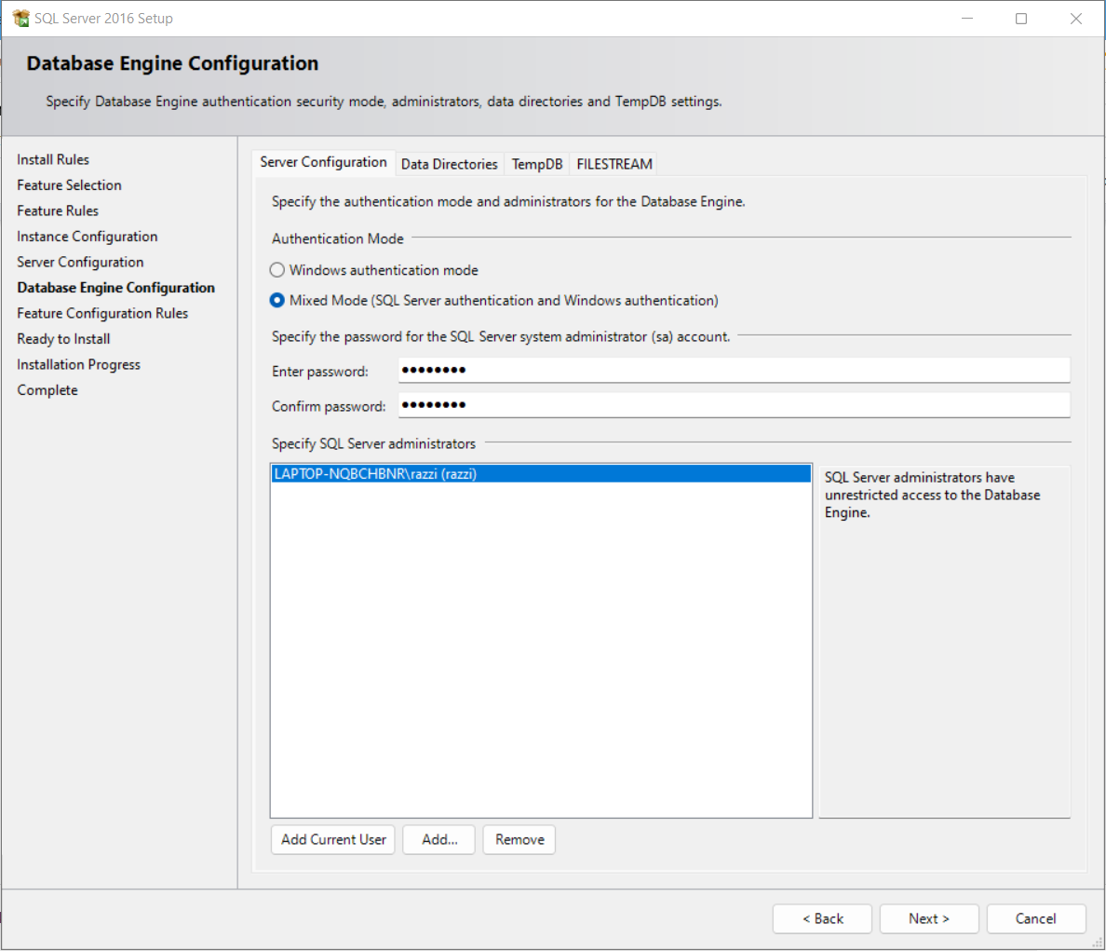This screenshot has height=951, width=1106.
Task: Click the Enter password field
Action: [734, 371]
